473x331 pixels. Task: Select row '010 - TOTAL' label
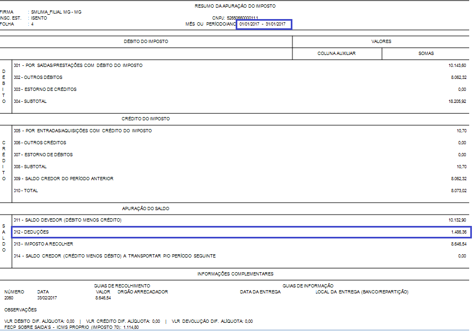(x=26, y=191)
